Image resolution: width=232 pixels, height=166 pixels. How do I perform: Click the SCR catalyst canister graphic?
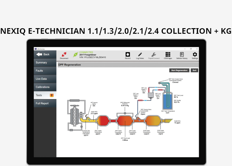click(153, 121)
